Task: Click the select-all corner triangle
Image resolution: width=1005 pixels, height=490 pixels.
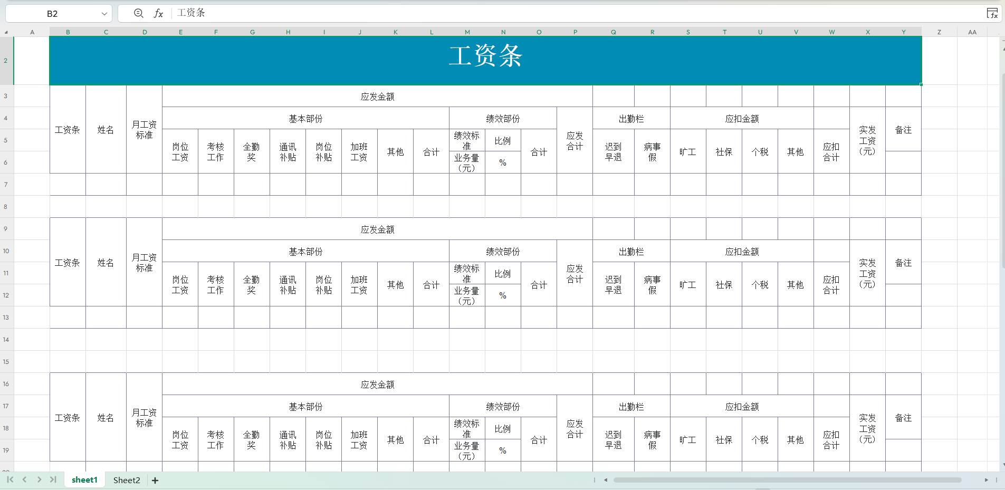Action: [x=6, y=32]
